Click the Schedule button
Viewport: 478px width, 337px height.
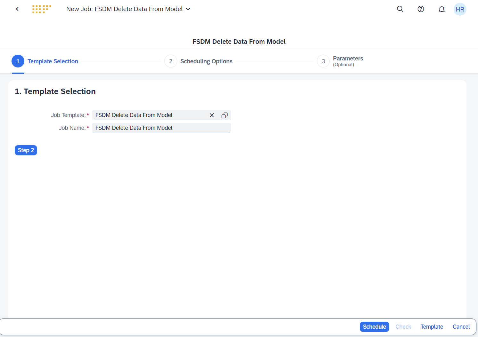(x=374, y=326)
